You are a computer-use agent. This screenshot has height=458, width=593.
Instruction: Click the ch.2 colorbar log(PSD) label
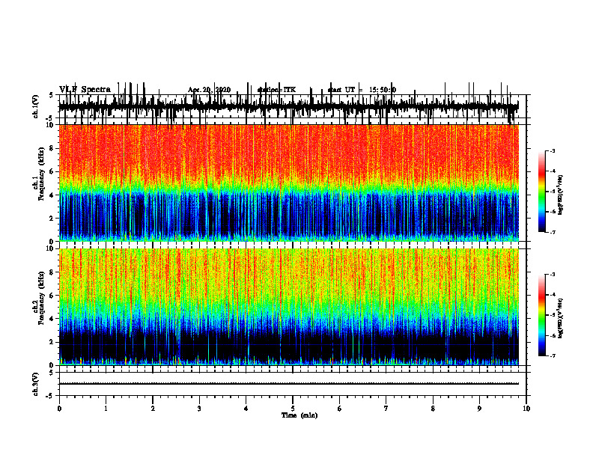point(560,318)
